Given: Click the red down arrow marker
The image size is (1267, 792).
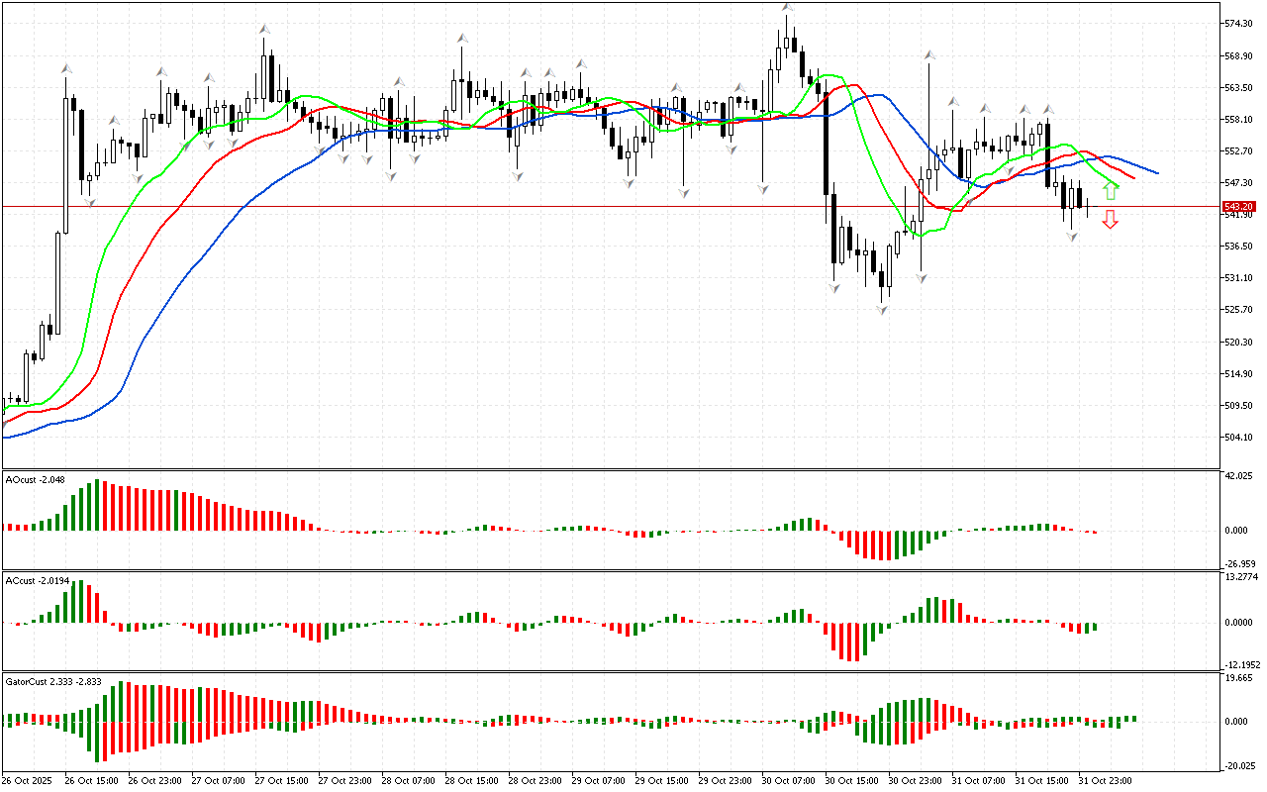Looking at the screenshot, I should coord(1111,220).
